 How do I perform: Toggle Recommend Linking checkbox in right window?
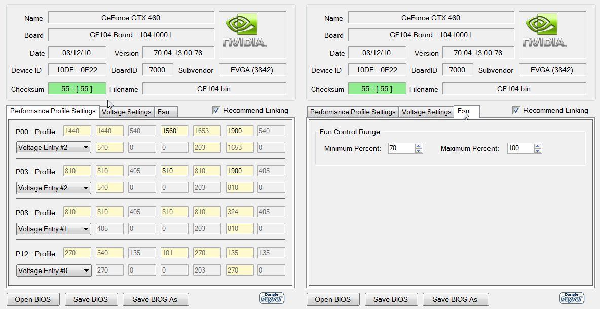click(x=516, y=110)
